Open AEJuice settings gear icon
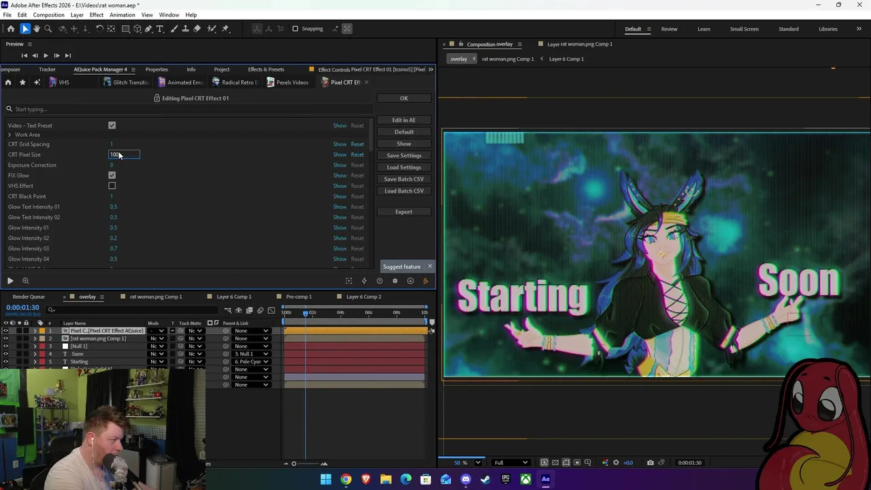 [395, 280]
